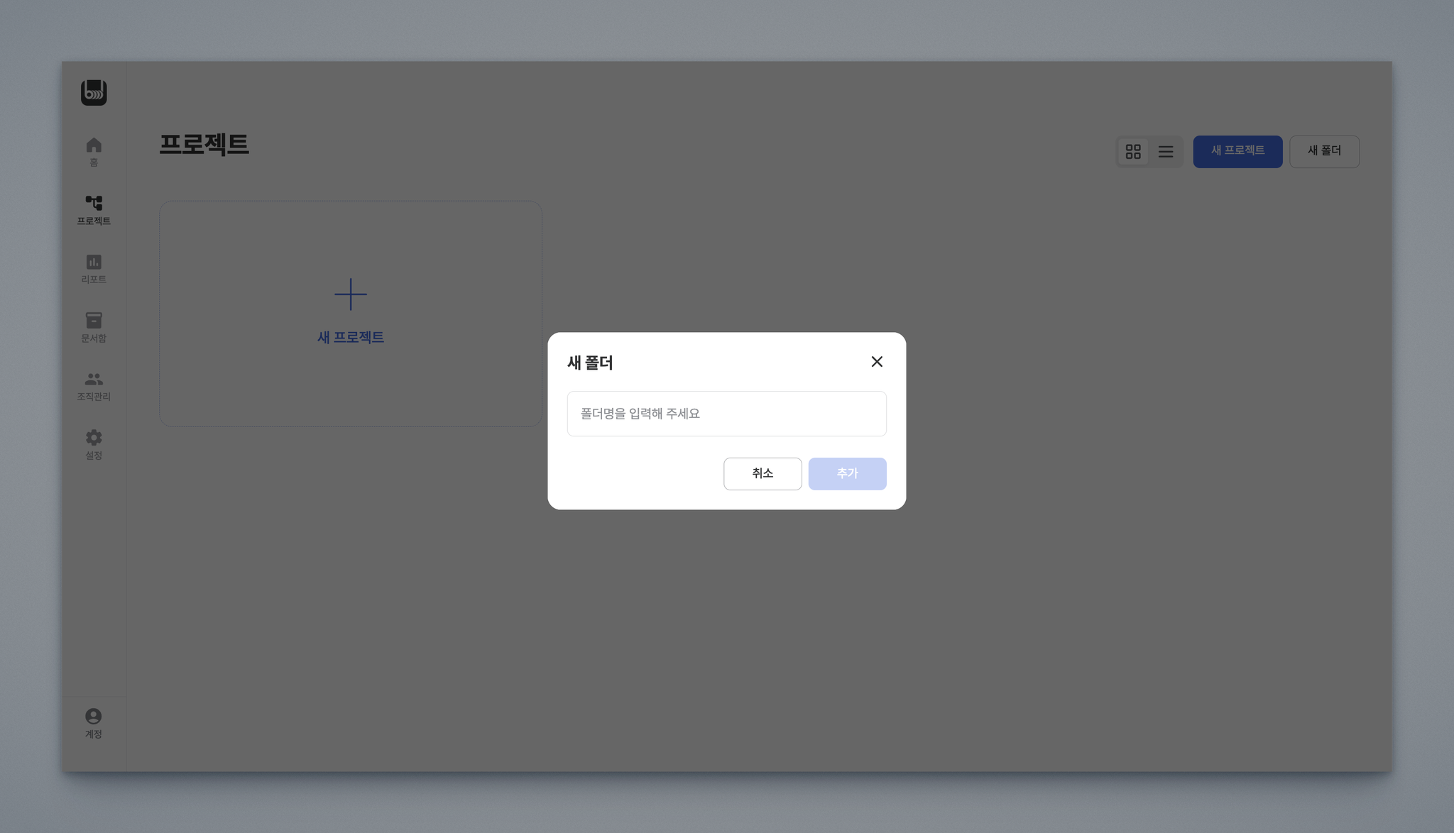Open the 계정 account icon
The width and height of the screenshot is (1454, 833).
pos(94,717)
